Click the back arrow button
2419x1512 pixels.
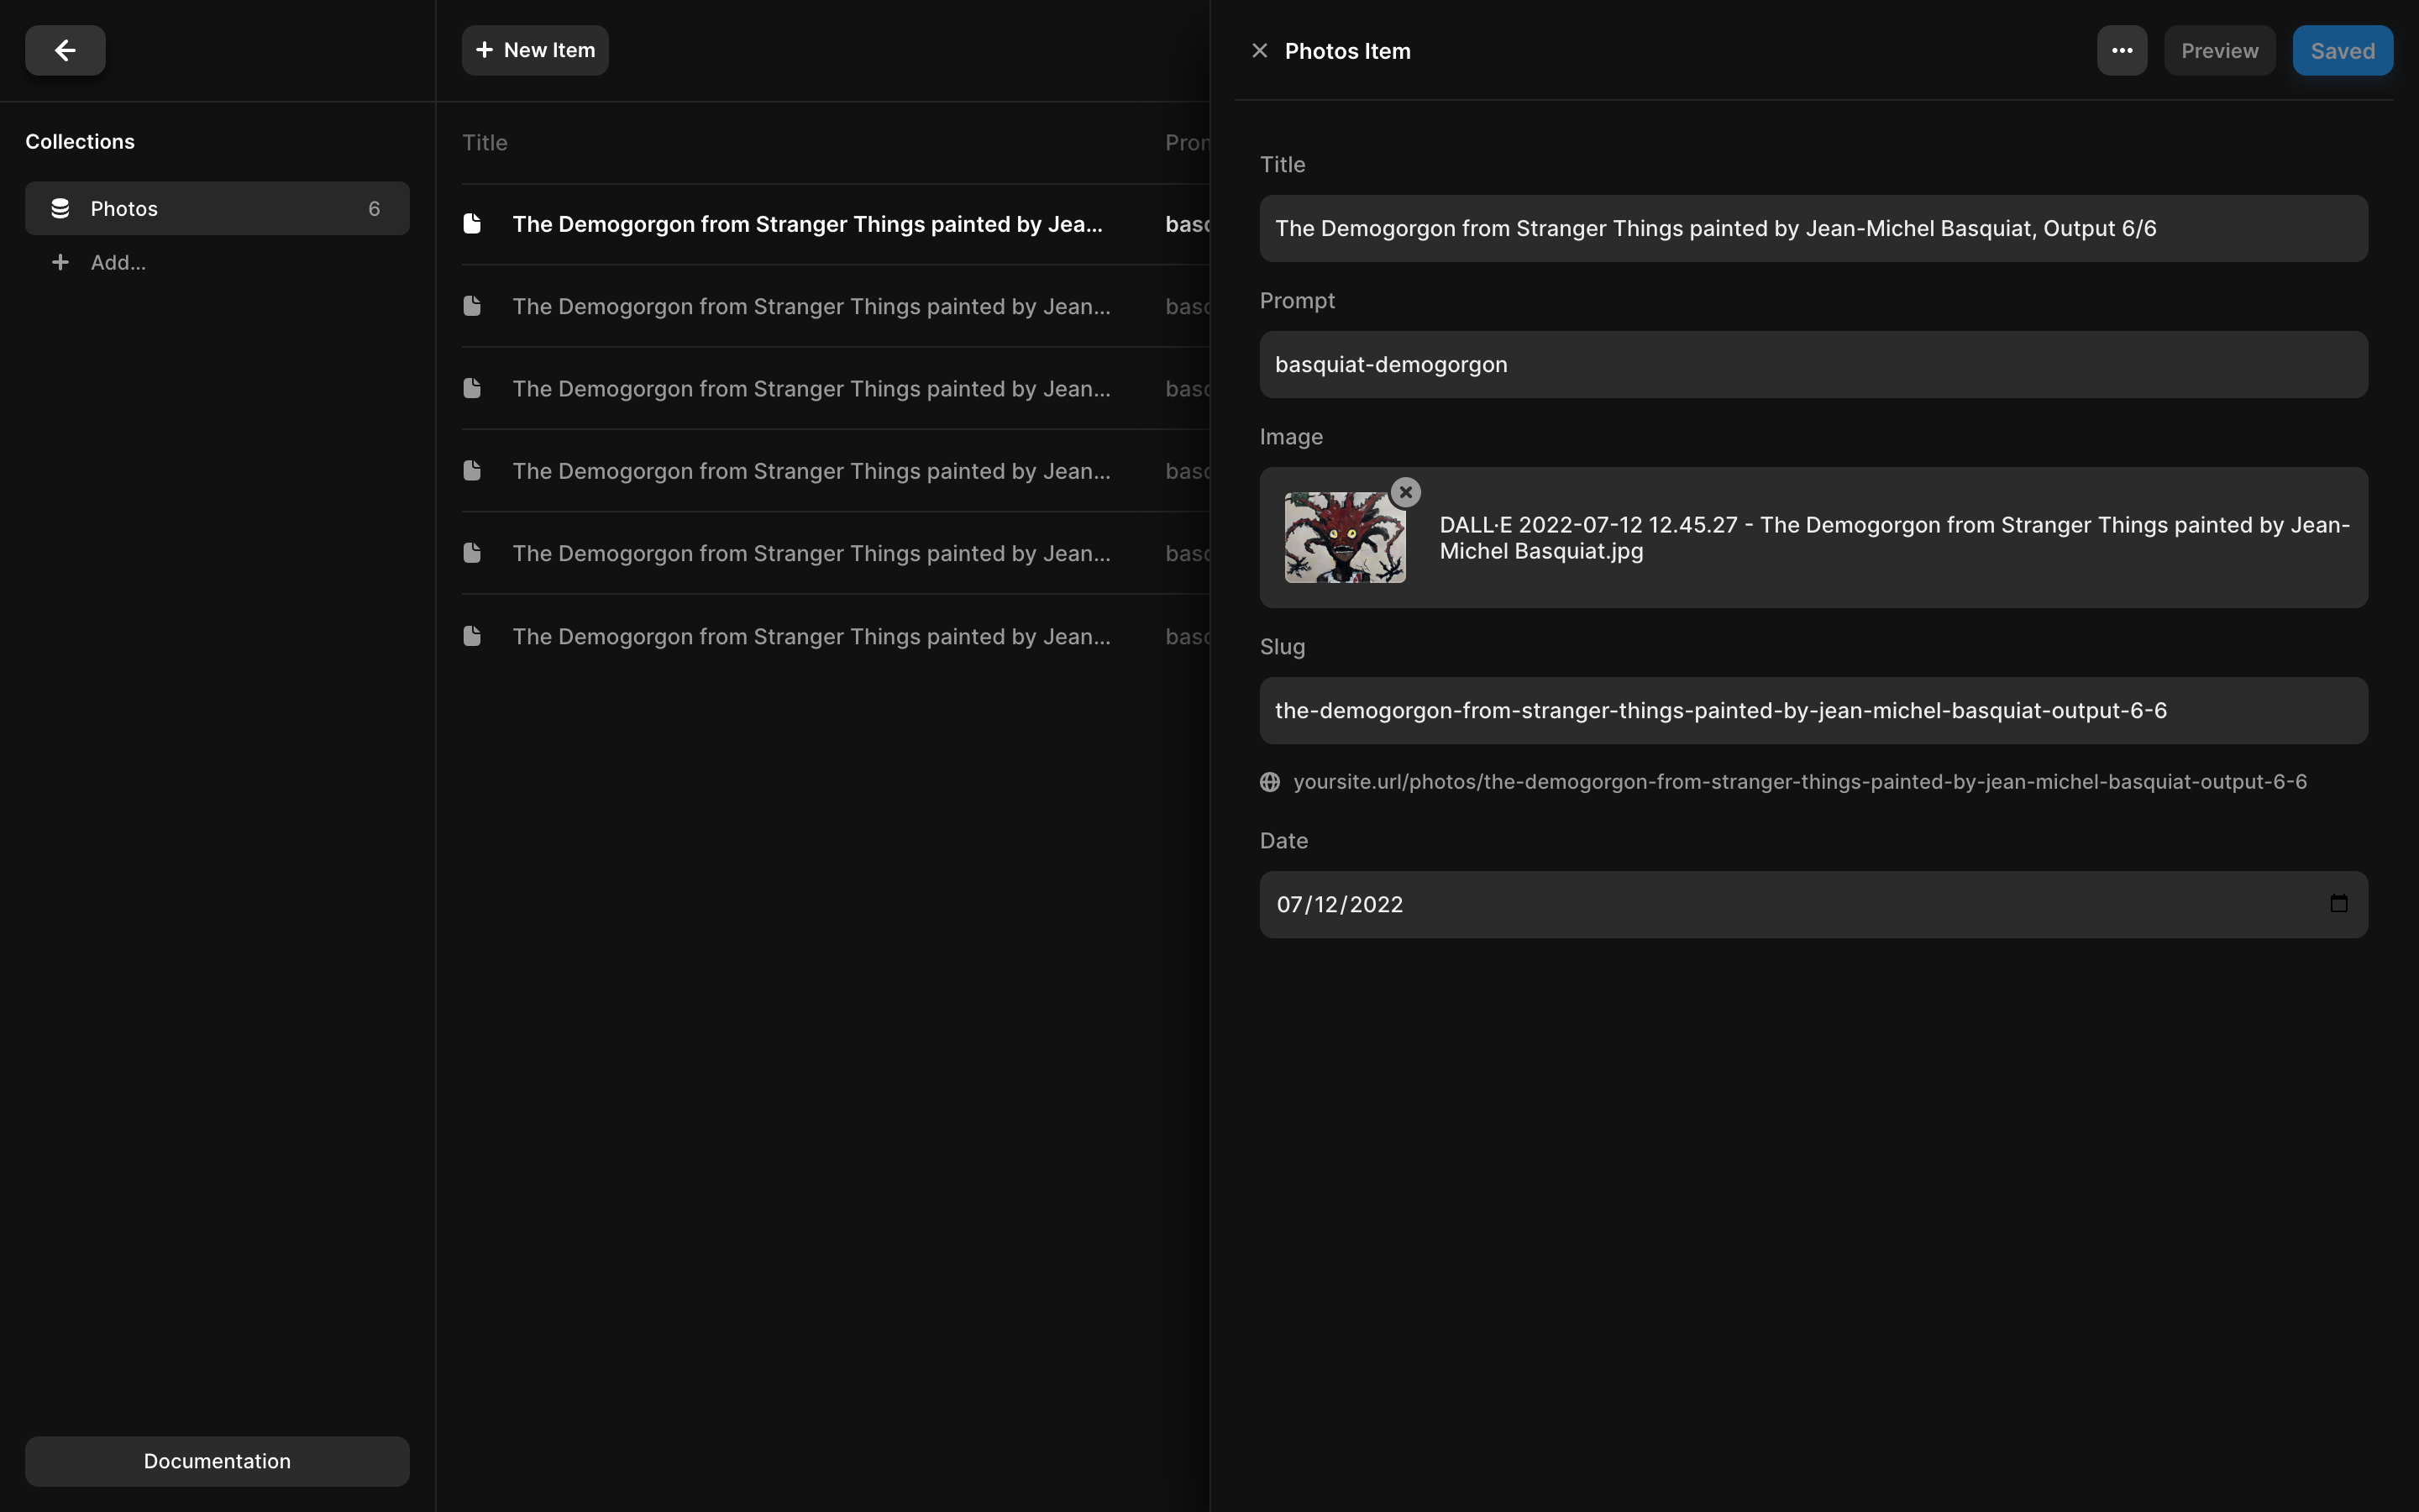click(x=65, y=50)
